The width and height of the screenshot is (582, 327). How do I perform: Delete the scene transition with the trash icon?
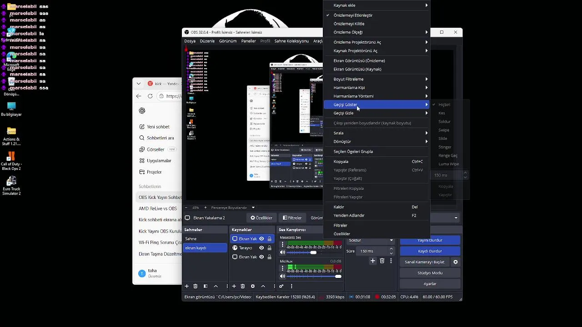pos(382,261)
